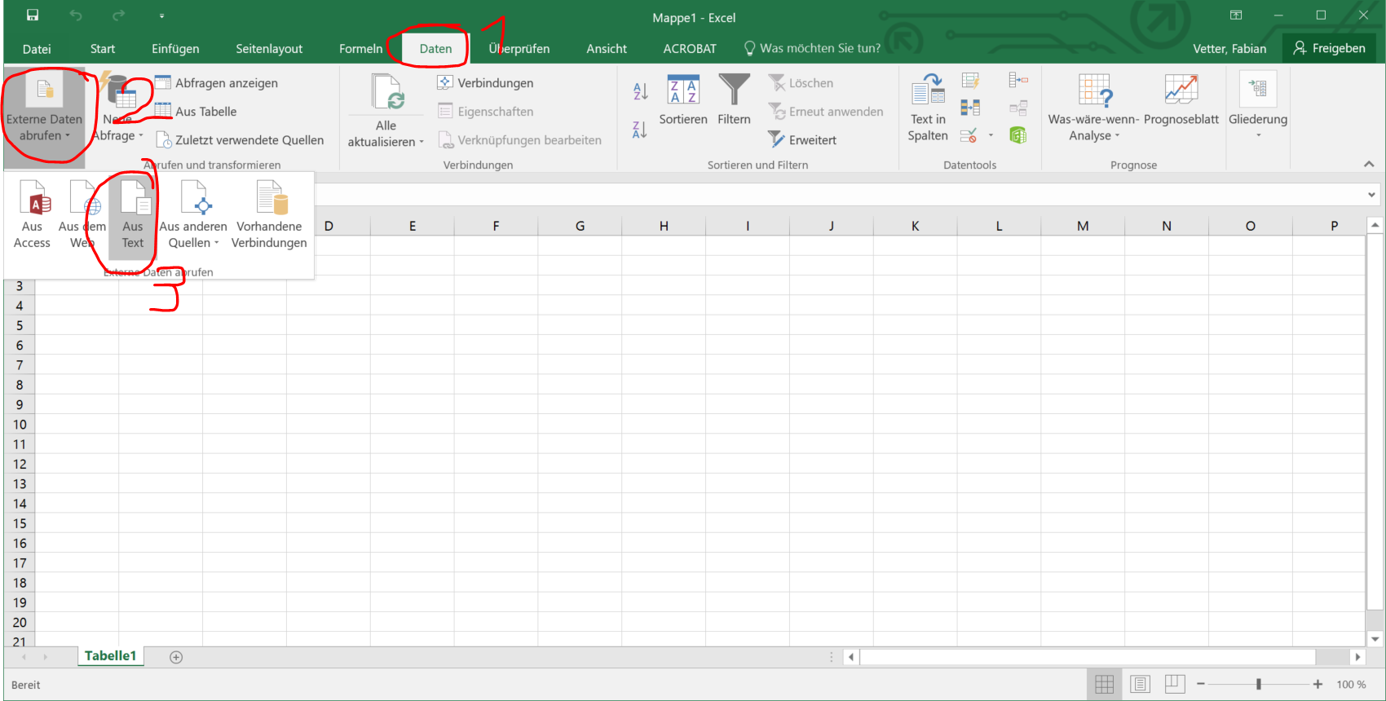1386x701 pixels.
Task: Open the Verbindungen dialog
Action: pos(486,83)
